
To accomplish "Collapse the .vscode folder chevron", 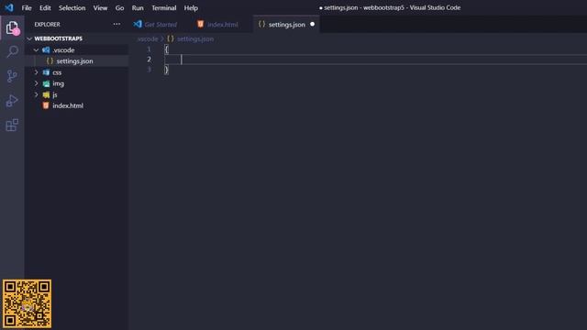I will pyautogui.click(x=37, y=49).
